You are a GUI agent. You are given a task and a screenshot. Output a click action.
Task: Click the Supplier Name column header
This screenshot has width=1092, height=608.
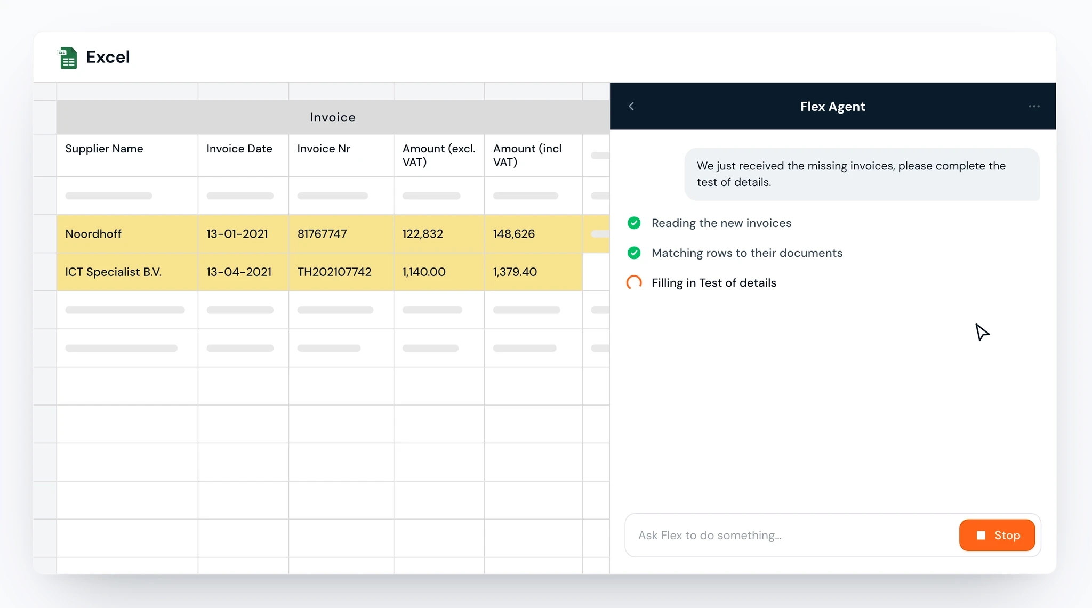click(127, 155)
